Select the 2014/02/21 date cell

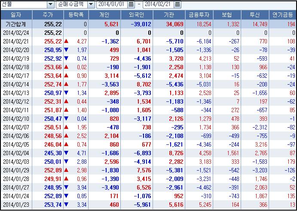click(16, 42)
